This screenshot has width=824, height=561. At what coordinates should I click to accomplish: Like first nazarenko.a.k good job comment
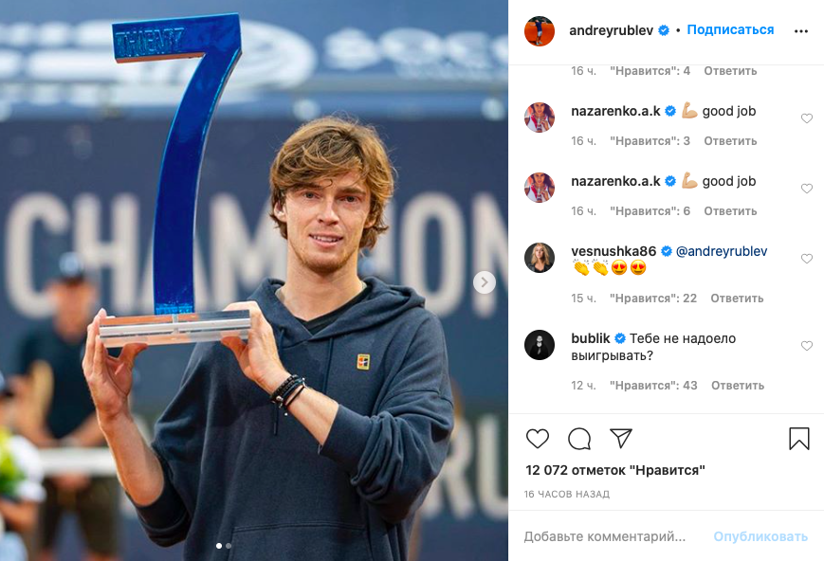(x=807, y=118)
